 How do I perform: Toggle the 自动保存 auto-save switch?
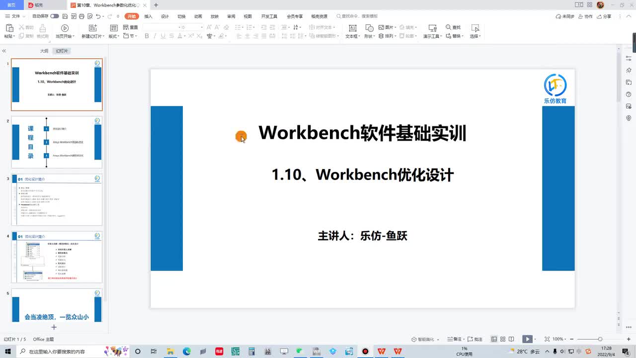[x=55, y=16]
